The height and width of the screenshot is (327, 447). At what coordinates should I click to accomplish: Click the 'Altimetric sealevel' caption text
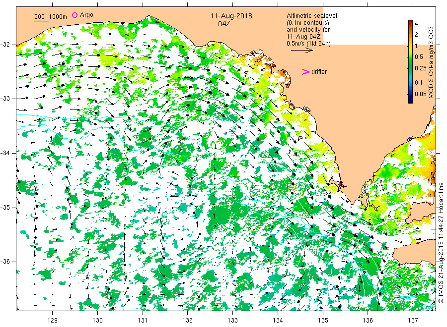point(311,16)
